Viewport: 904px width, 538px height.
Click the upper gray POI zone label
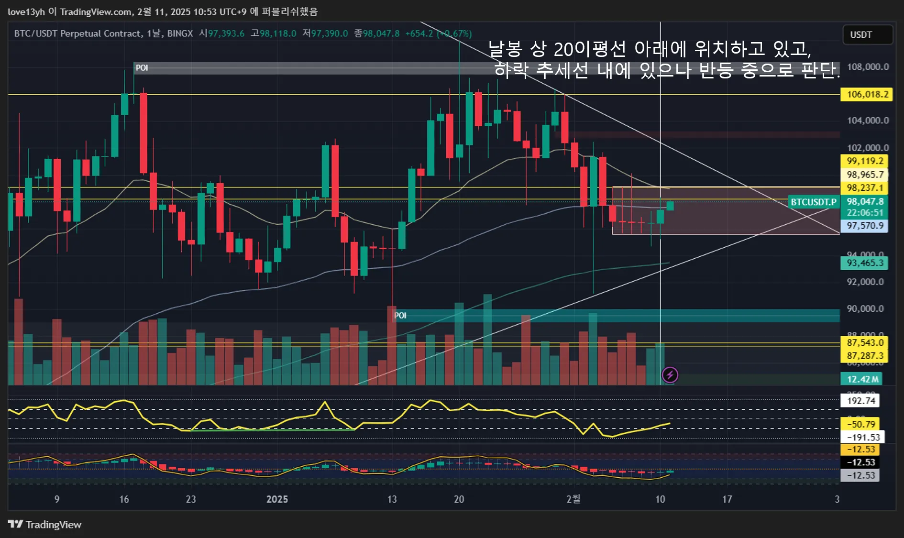[x=142, y=68]
